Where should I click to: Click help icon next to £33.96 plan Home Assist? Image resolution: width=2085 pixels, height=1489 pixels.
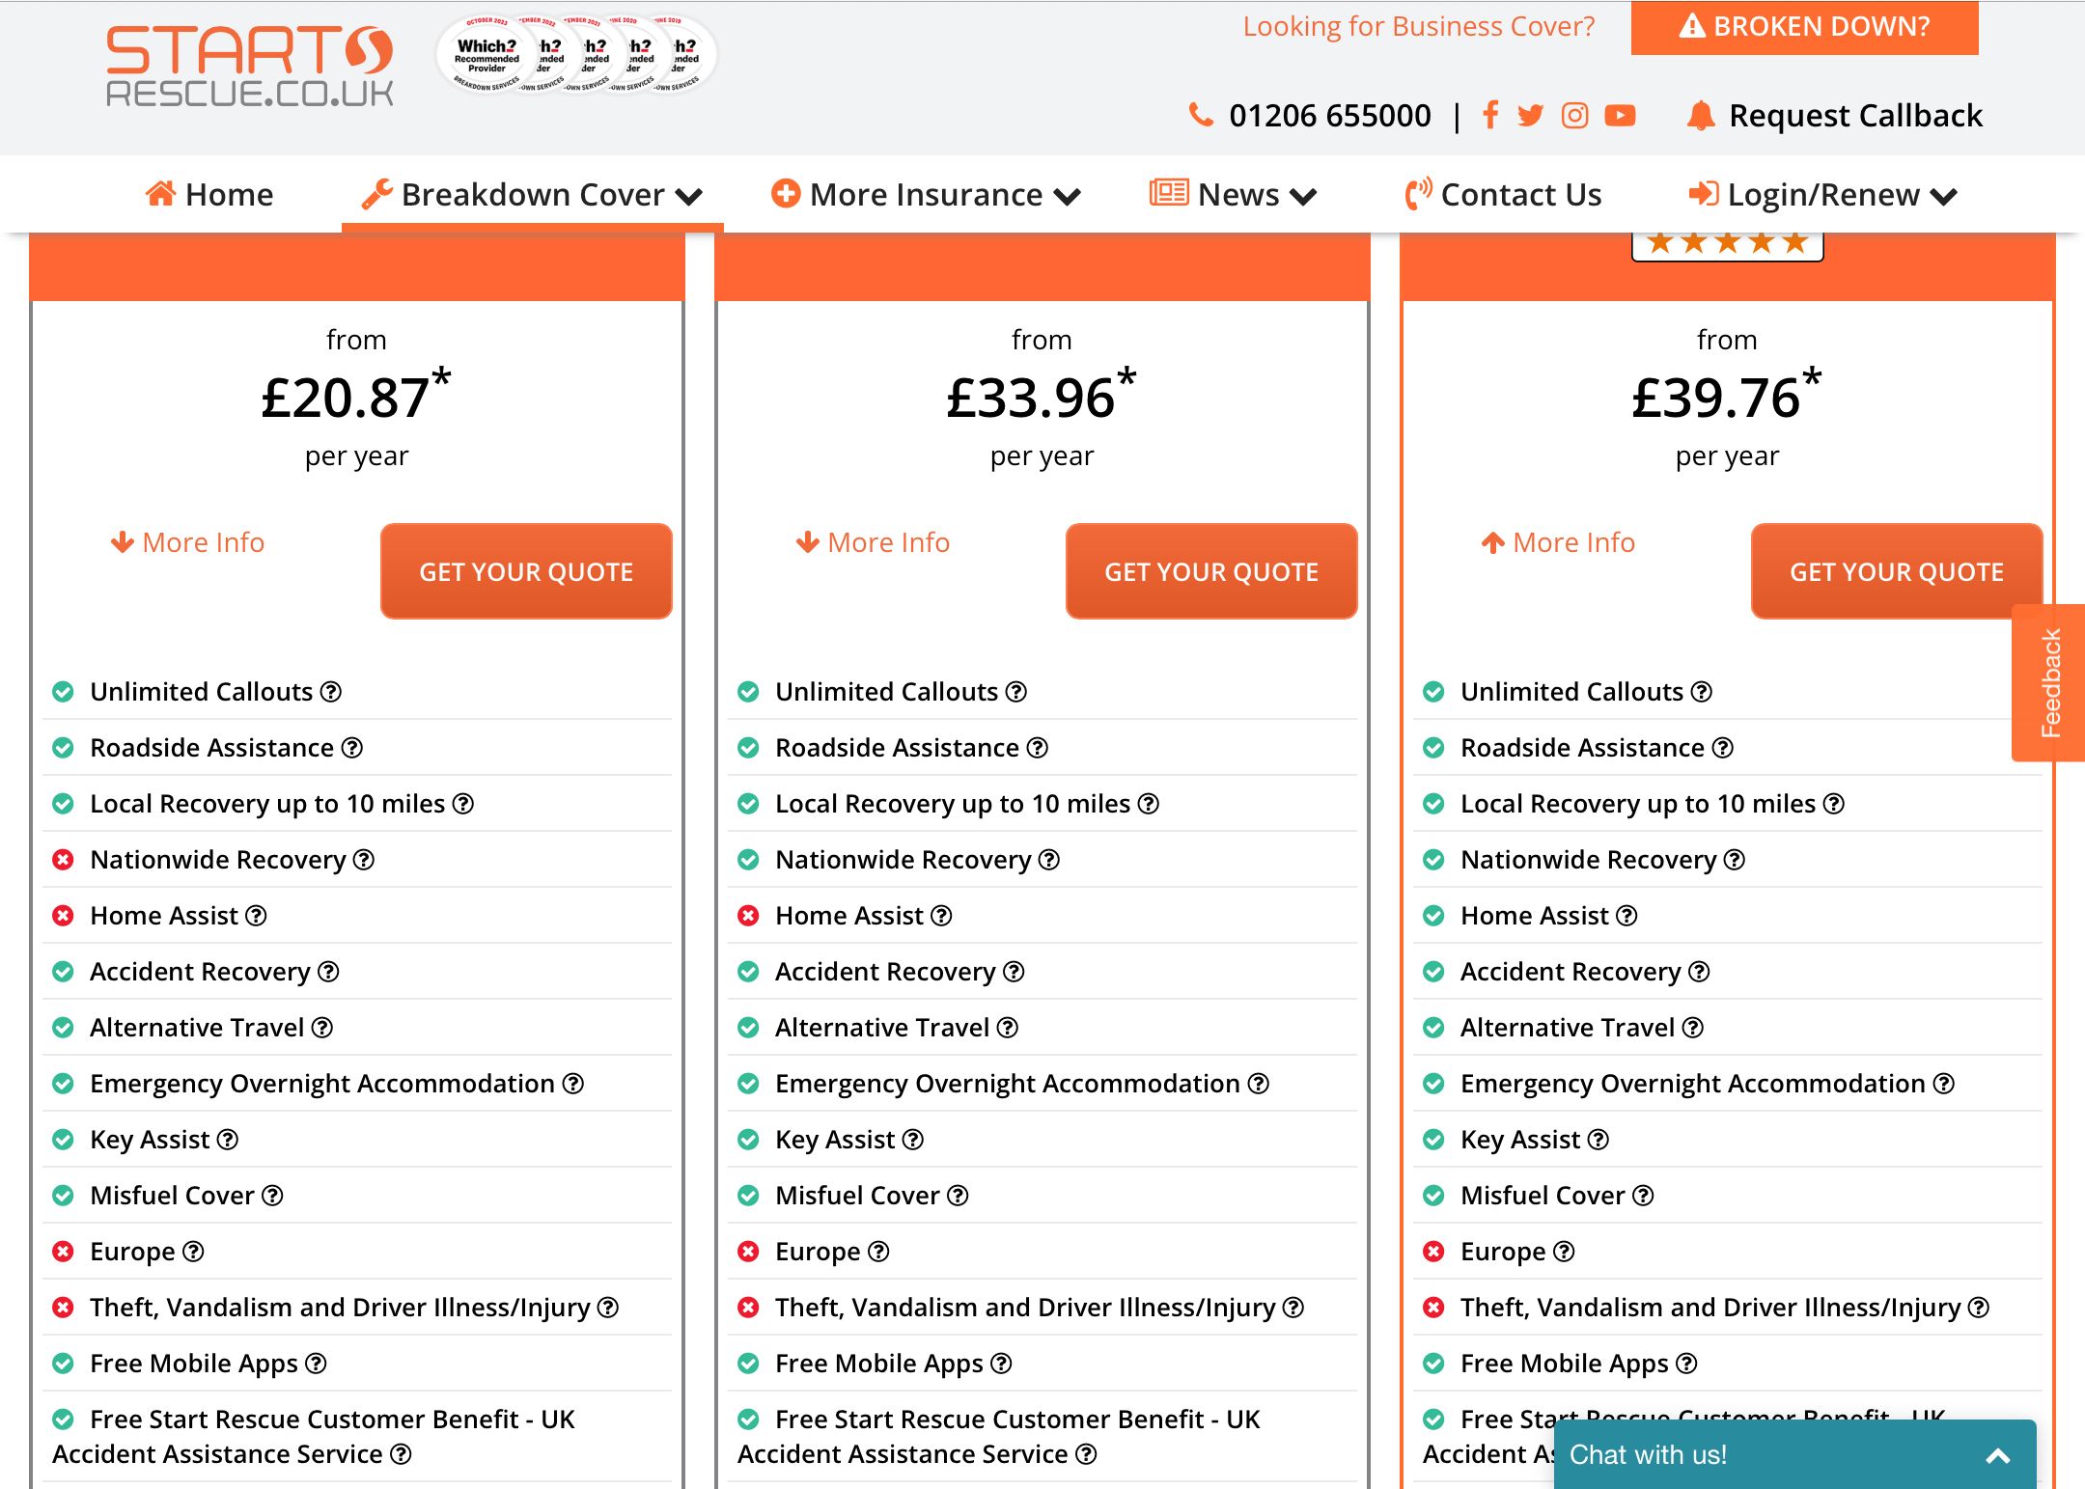[x=941, y=916]
